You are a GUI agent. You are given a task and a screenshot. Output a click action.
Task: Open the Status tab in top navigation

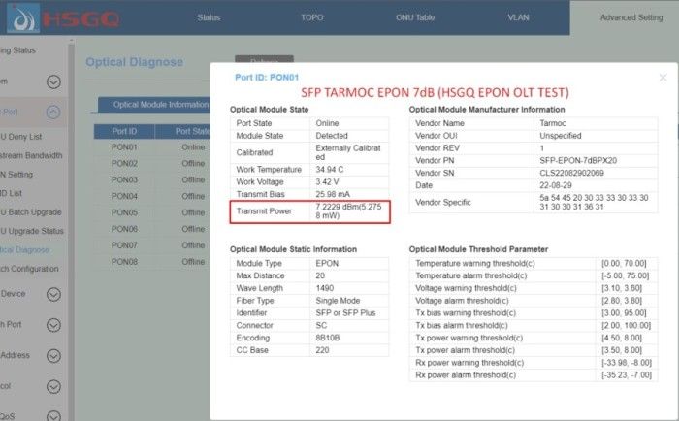pos(209,17)
